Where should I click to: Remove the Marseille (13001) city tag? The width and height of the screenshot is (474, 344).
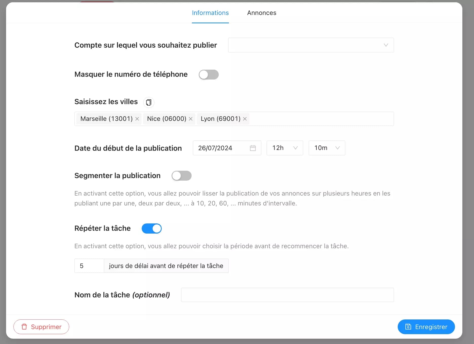click(137, 119)
